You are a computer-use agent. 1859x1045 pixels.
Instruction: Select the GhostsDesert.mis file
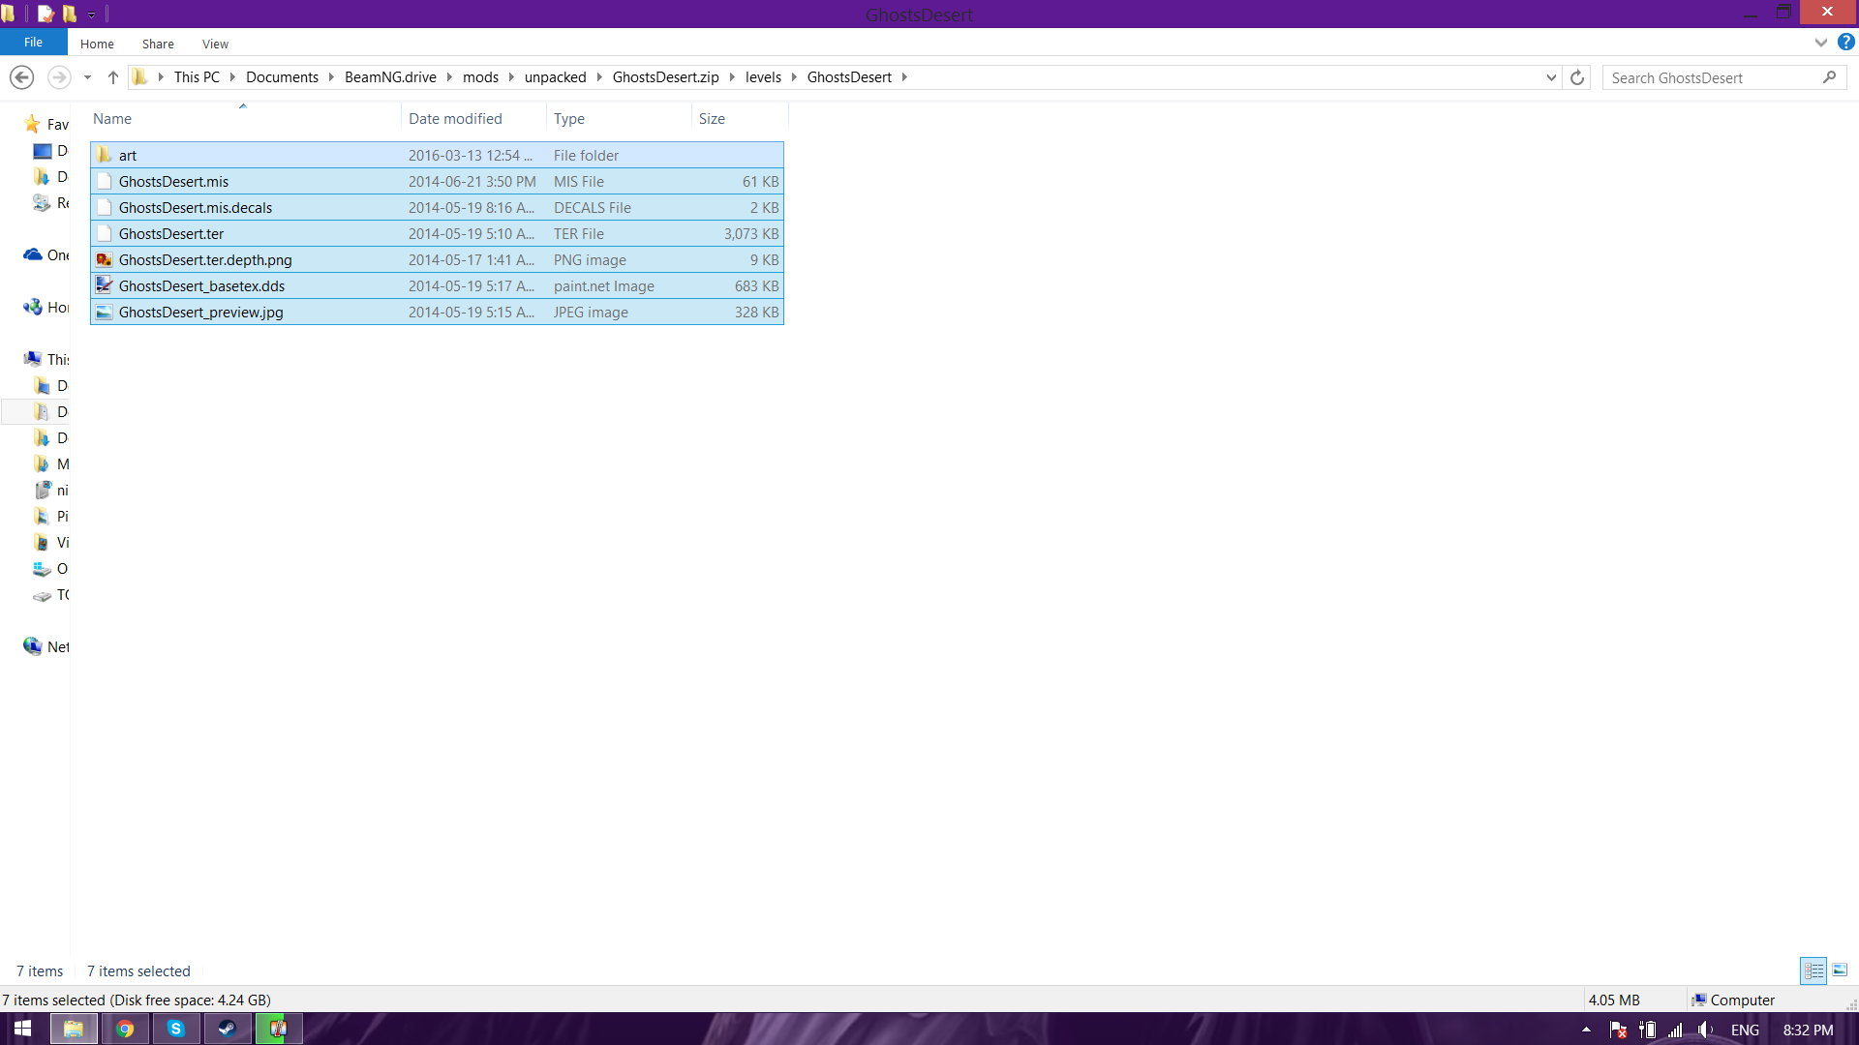coord(437,181)
